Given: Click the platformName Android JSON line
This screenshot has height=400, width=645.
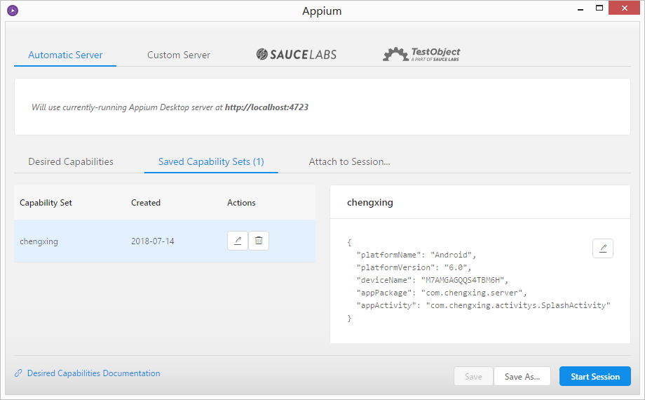Looking at the screenshot, I should (x=416, y=255).
